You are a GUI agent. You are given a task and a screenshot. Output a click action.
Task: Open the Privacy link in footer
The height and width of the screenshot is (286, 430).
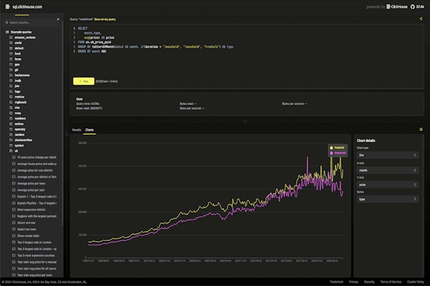[x=354, y=281]
